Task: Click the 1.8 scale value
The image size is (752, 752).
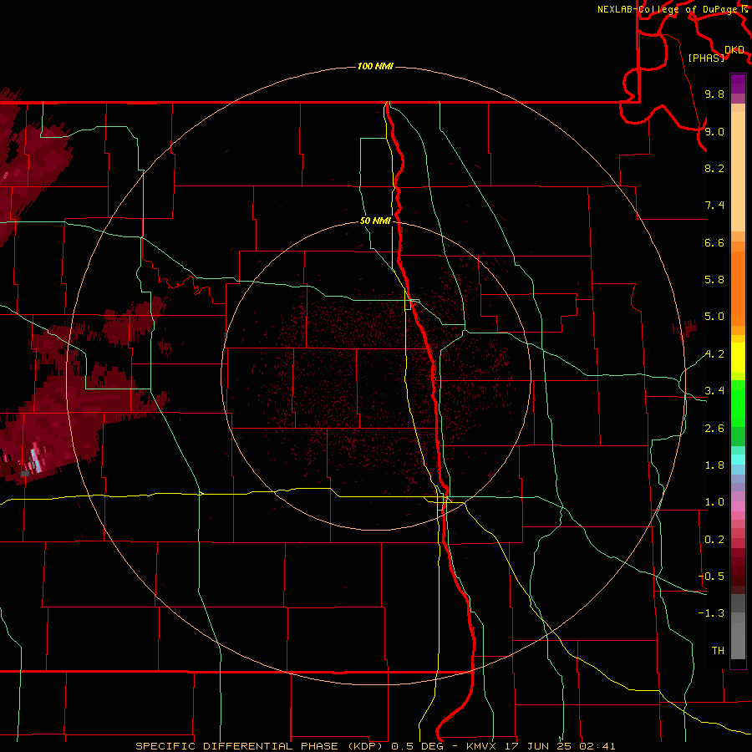Action: click(x=714, y=465)
